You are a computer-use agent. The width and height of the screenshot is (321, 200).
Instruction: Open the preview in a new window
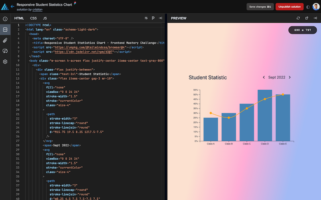(307, 18)
